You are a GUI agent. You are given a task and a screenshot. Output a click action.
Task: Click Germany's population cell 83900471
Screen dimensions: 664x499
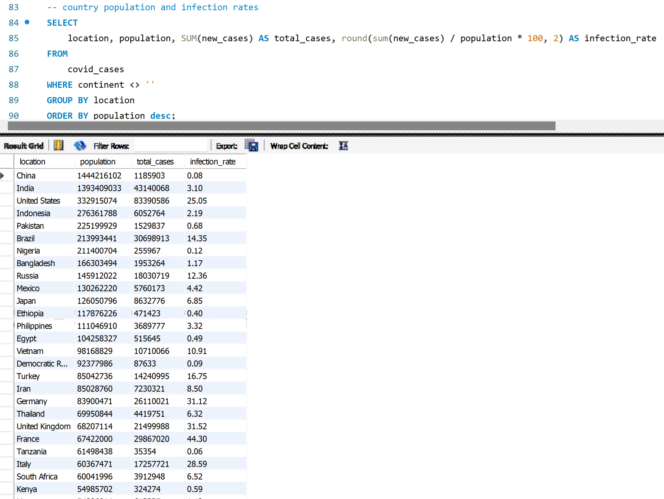(x=94, y=401)
